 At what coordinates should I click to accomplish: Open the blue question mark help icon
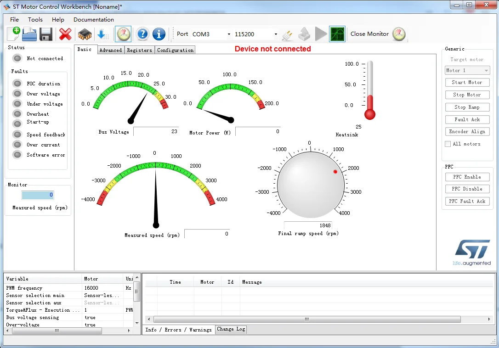142,34
